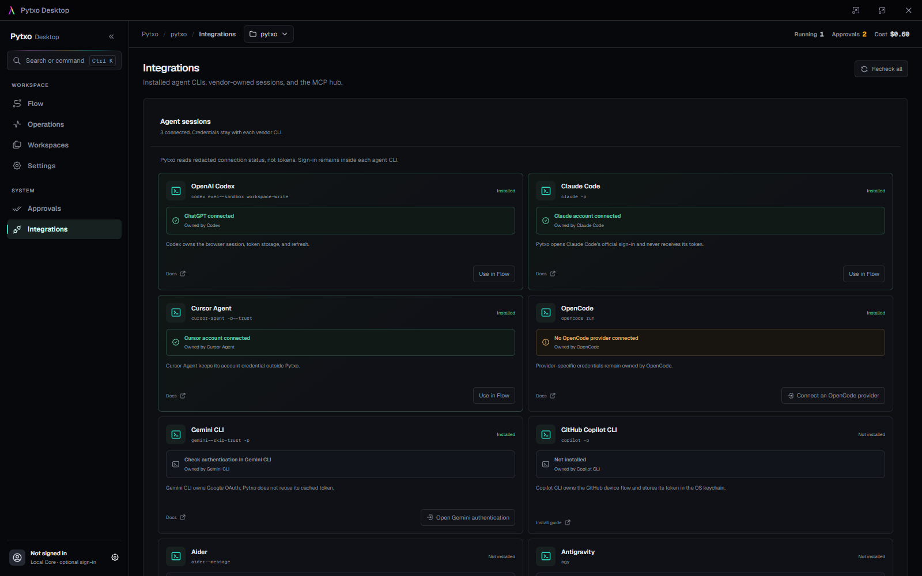Viewport: 922px width, 576px height.
Task: Click the Not signed in profile avatar
Action: pyautogui.click(x=17, y=558)
